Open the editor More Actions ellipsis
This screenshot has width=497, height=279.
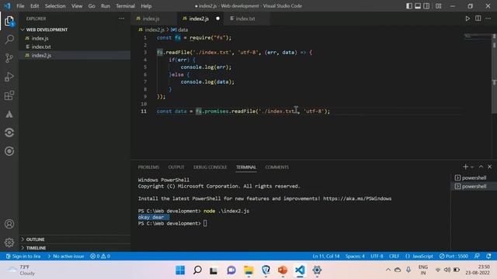coord(488,19)
